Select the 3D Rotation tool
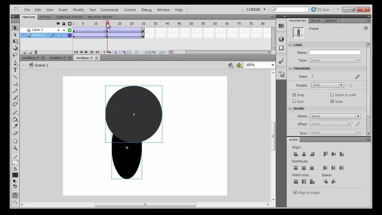Viewport: 382px width, 215px height. [15, 48]
